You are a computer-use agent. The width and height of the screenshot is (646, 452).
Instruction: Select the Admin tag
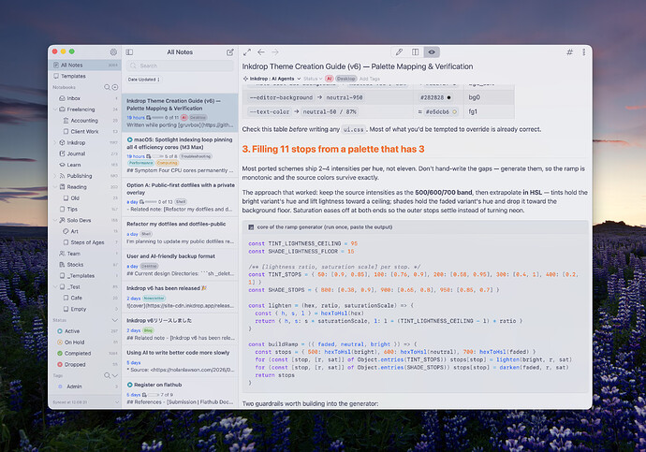[85, 386]
